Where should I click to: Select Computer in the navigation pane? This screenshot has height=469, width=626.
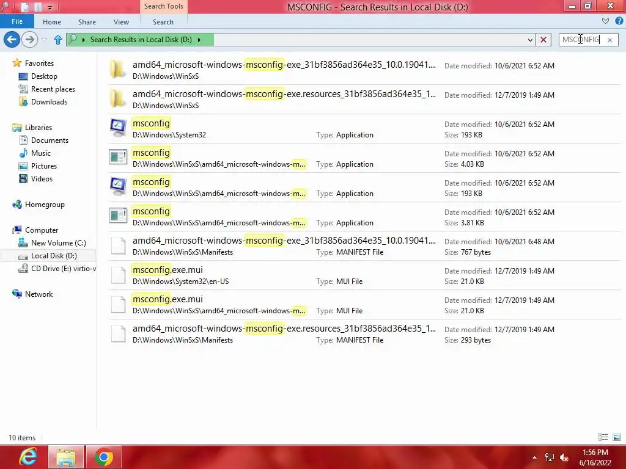pyautogui.click(x=35, y=230)
